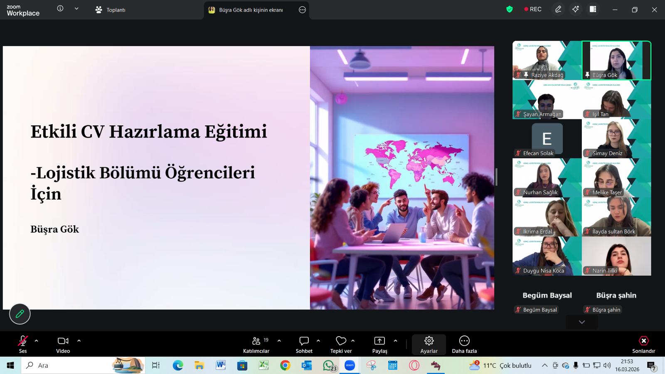Open Ayarlar settings gear
The width and height of the screenshot is (665, 374).
(x=429, y=344)
